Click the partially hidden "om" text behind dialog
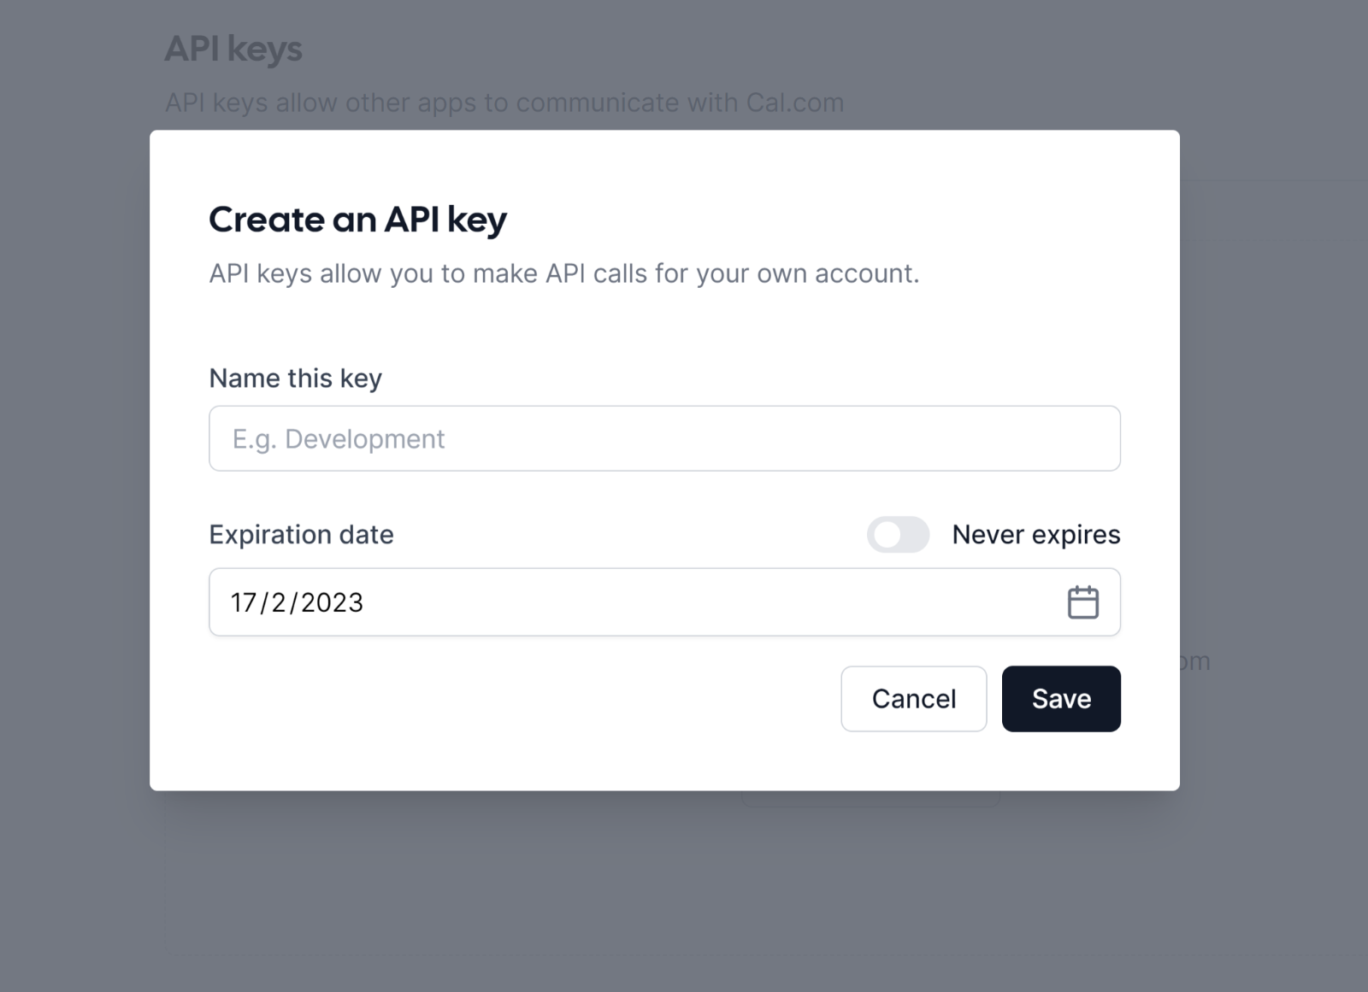The image size is (1368, 992). point(1195,661)
